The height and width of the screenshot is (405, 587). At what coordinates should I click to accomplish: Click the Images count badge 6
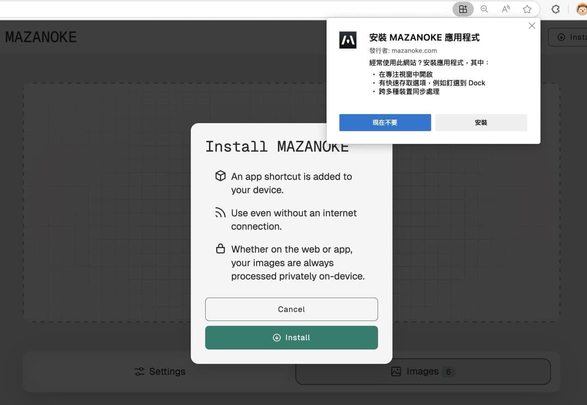pos(449,372)
